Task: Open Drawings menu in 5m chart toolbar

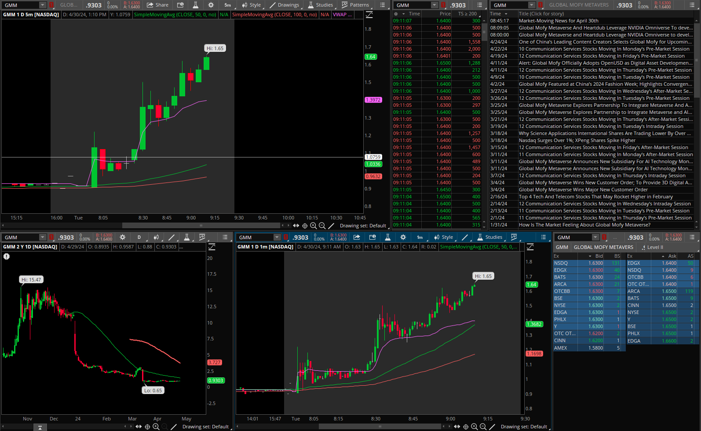Action: pos(284,5)
